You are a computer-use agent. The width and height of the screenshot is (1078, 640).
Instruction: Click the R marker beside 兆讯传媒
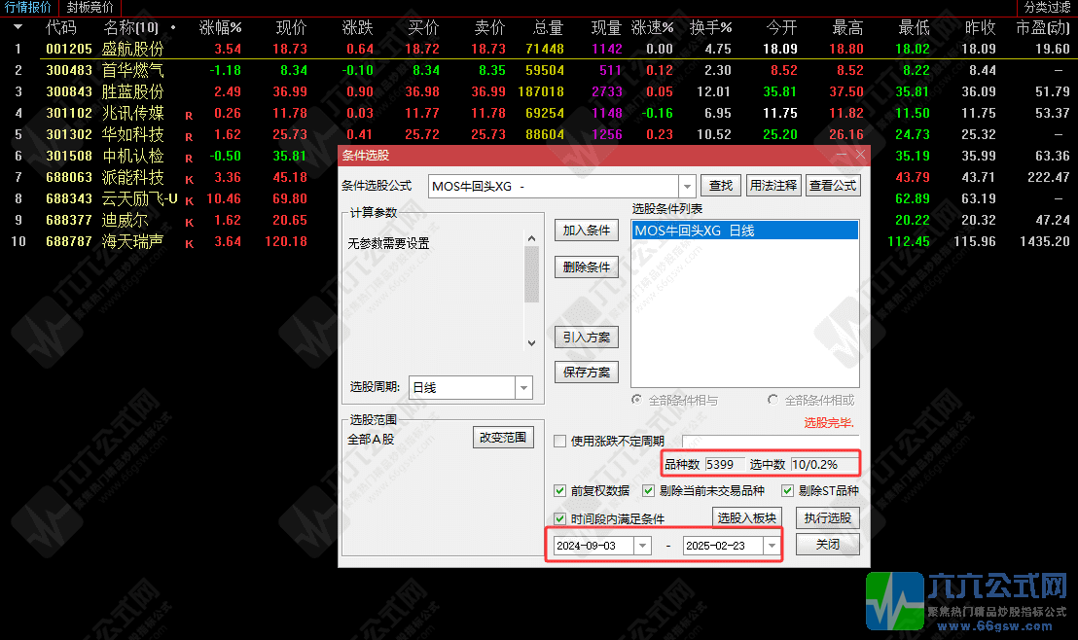(x=189, y=114)
